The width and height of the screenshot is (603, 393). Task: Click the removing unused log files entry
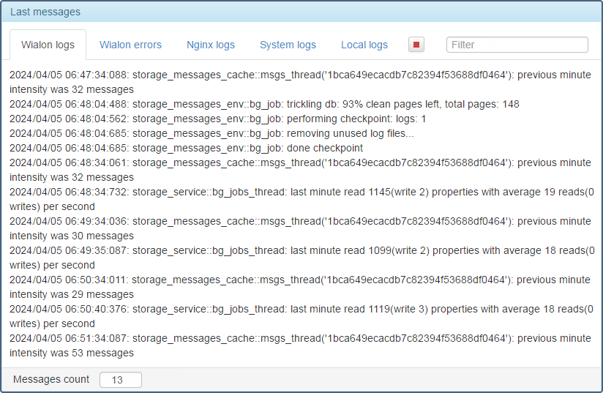[x=211, y=133]
